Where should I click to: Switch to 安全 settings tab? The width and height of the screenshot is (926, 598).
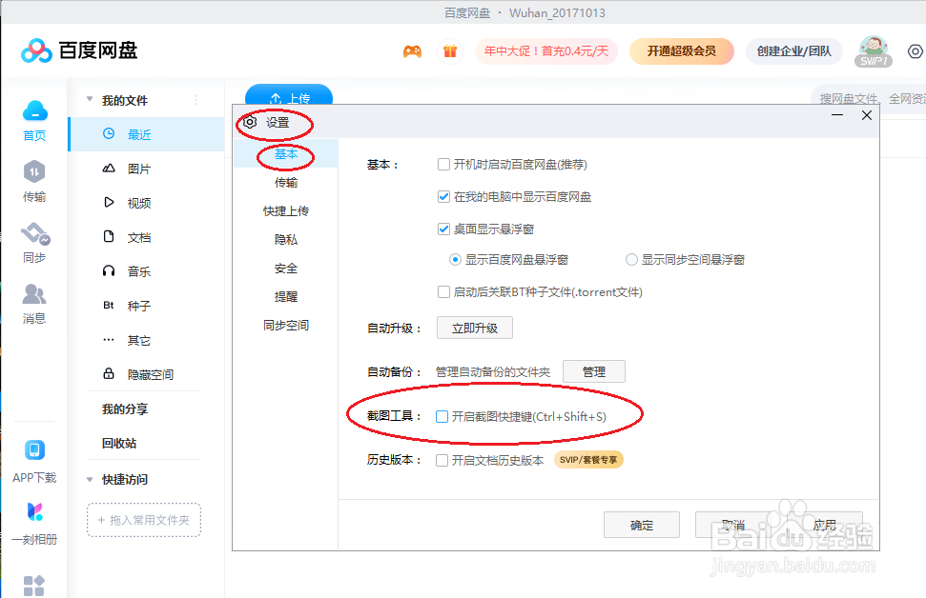[x=286, y=269]
